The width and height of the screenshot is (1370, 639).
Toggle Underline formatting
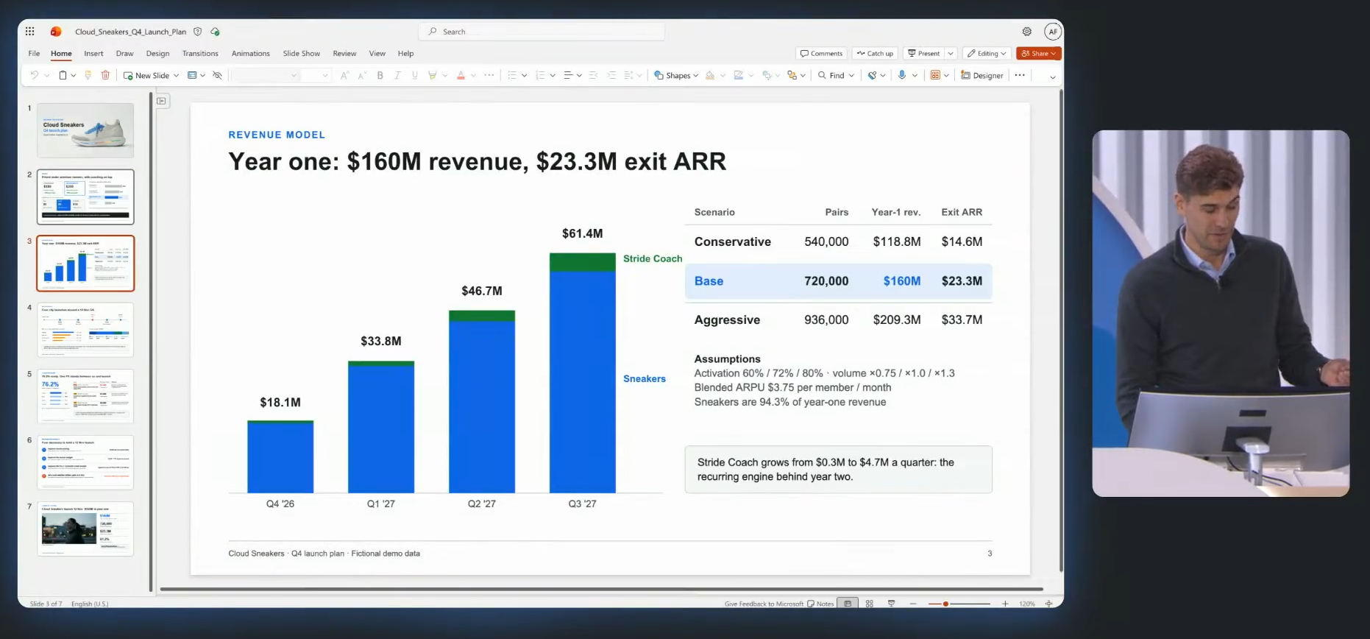[415, 75]
